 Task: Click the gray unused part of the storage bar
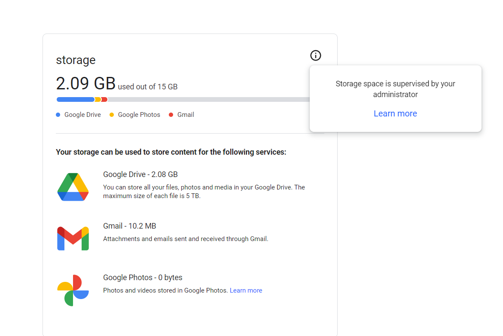tap(206, 100)
